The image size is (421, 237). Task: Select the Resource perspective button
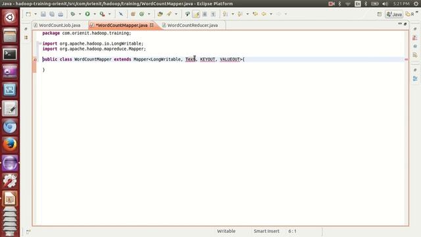click(410, 14)
